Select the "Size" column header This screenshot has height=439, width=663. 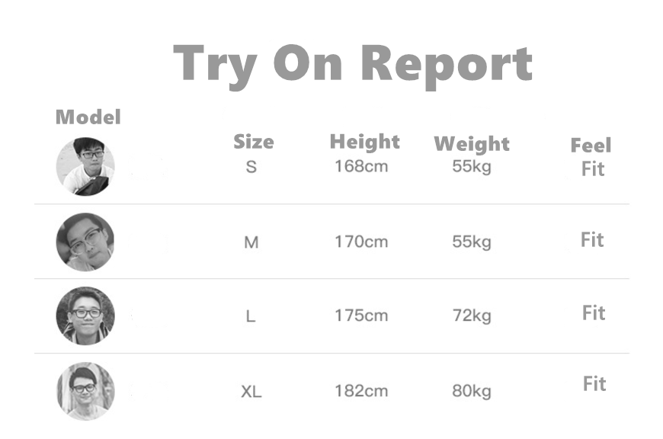tap(253, 143)
